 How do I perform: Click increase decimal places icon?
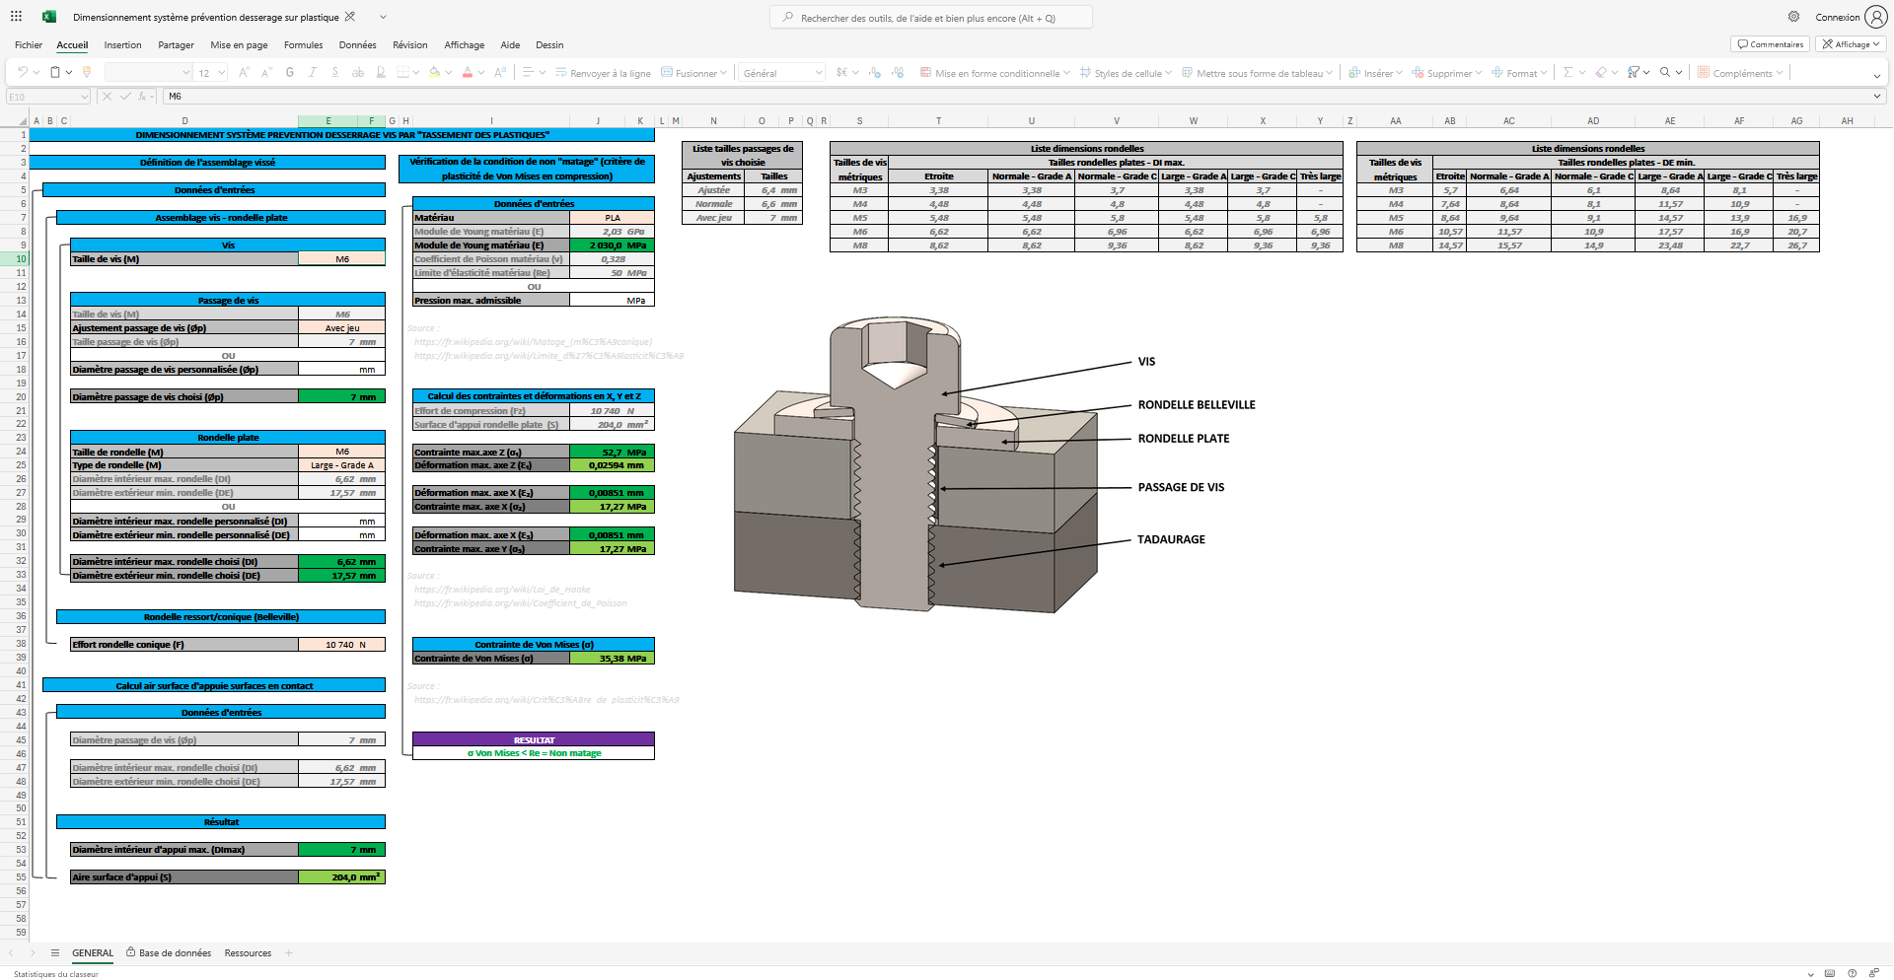[x=874, y=72]
